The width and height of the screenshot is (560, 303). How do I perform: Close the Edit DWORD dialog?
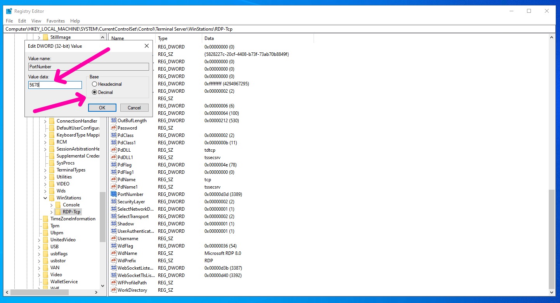click(x=147, y=46)
